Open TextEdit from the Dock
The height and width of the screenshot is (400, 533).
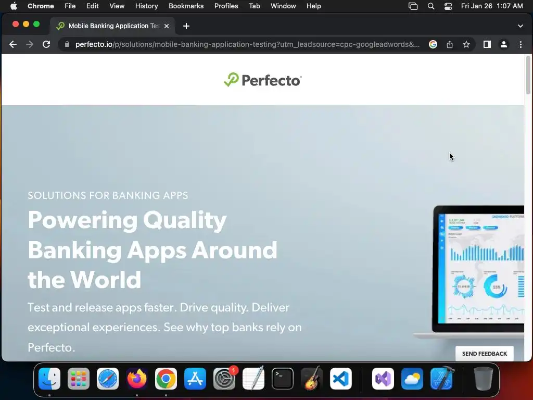[253, 378]
